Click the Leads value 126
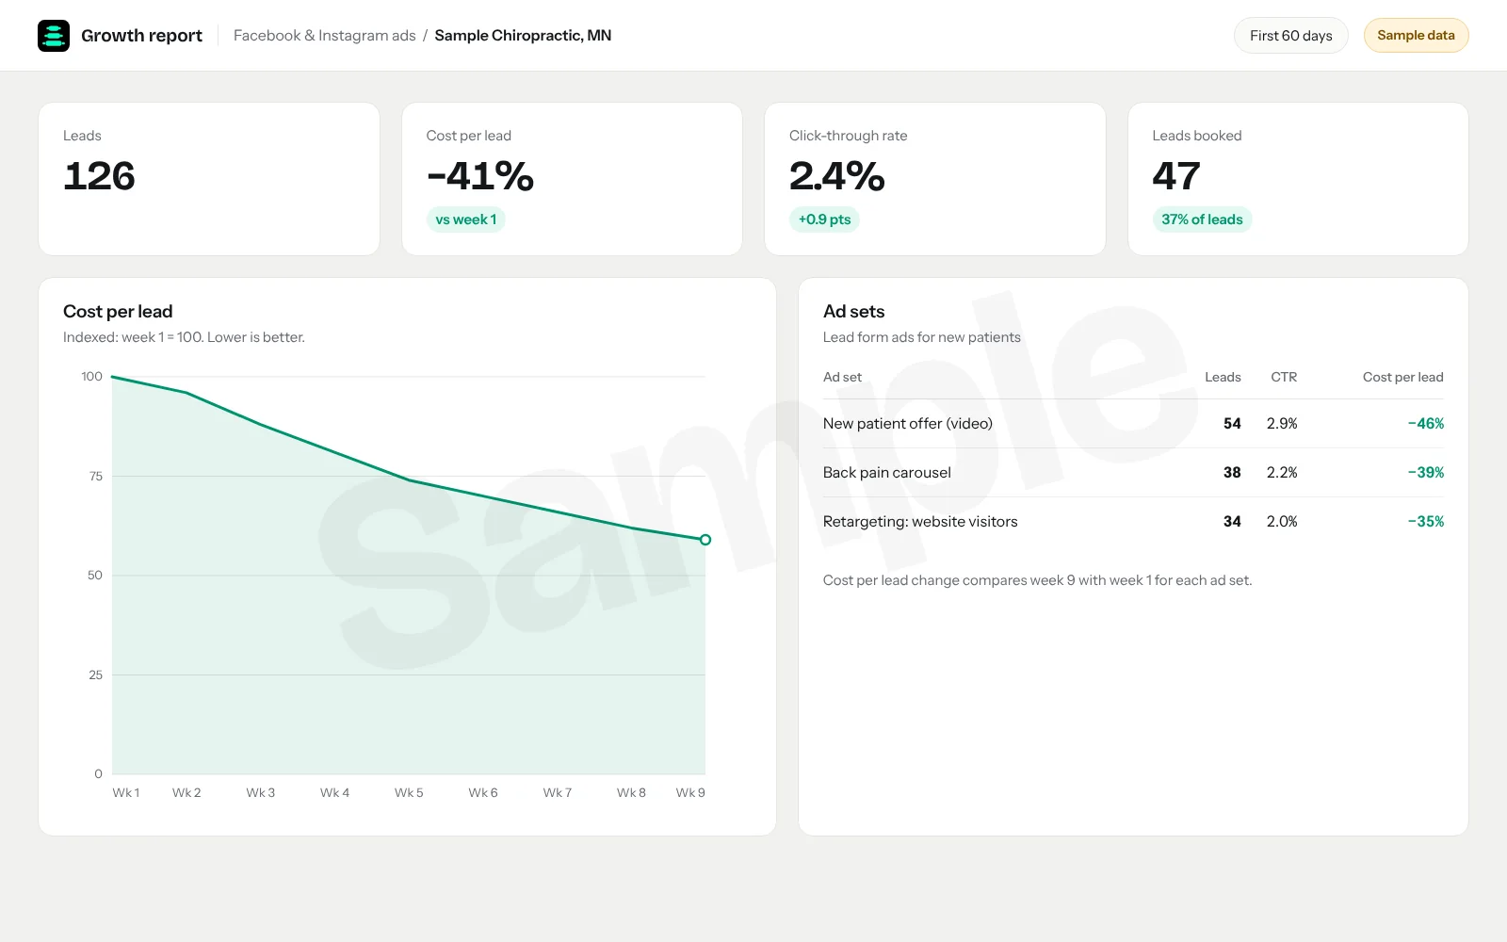Screen dimensions: 1507x942 tap(99, 176)
